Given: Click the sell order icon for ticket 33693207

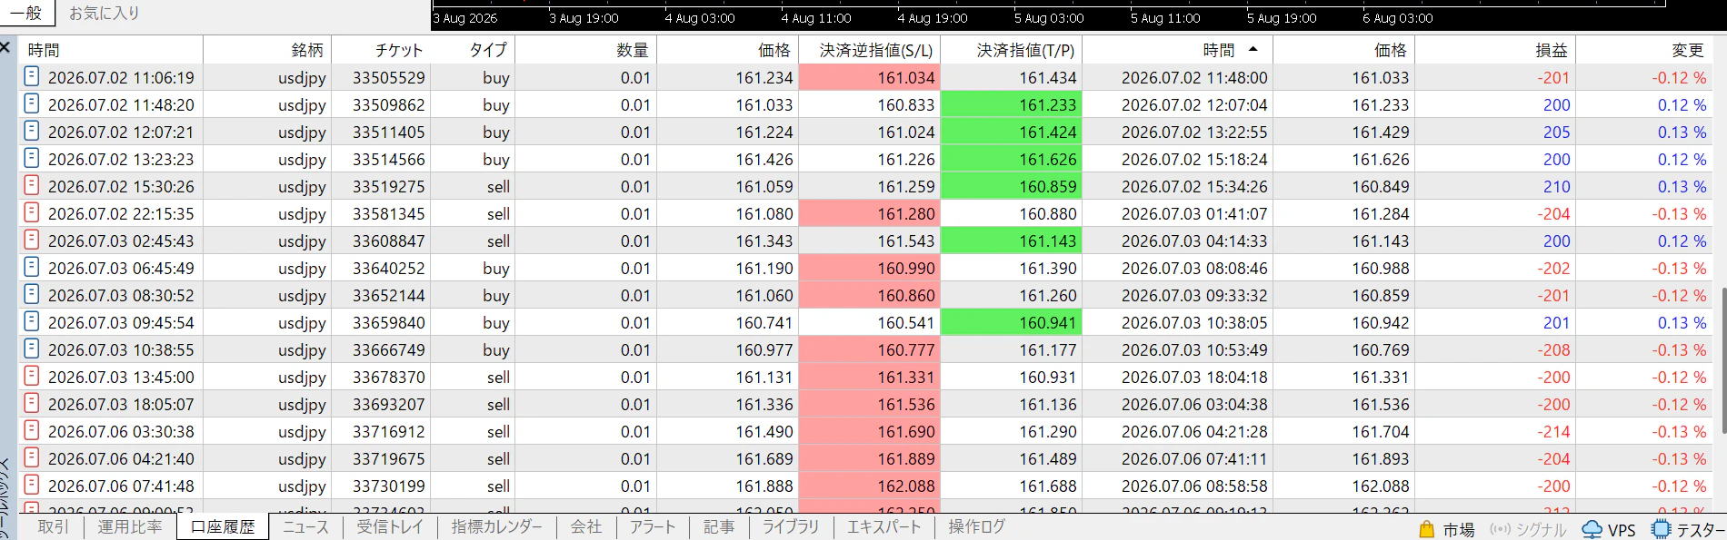Looking at the screenshot, I should pos(31,403).
